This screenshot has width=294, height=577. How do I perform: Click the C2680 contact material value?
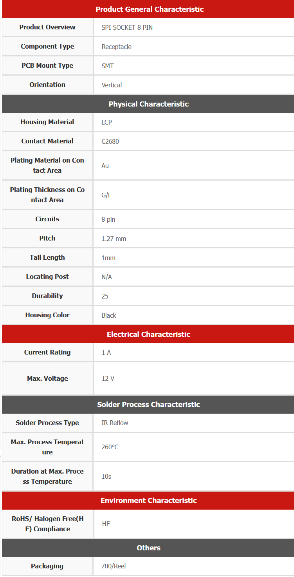[x=110, y=141]
